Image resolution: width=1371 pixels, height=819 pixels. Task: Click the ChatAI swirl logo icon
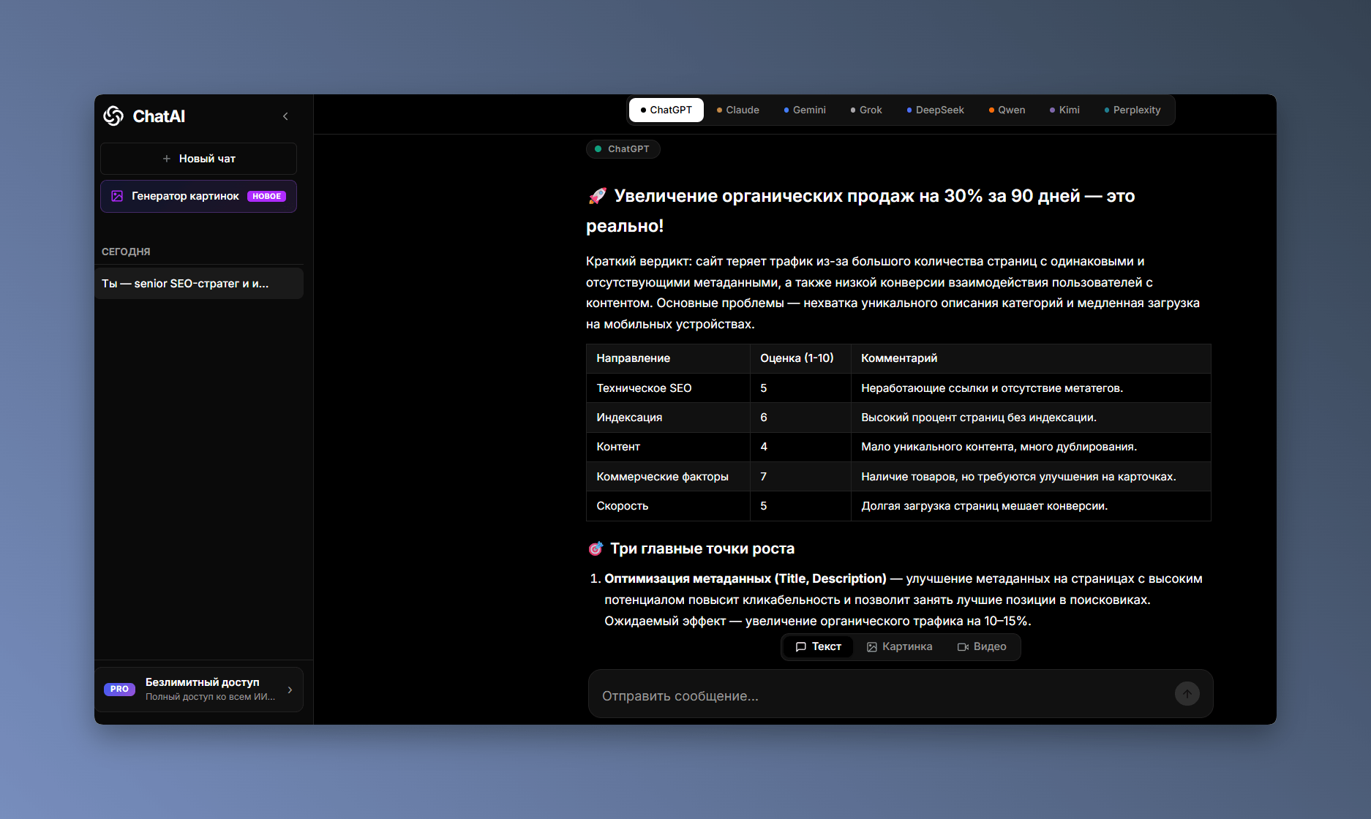pyautogui.click(x=113, y=116)
